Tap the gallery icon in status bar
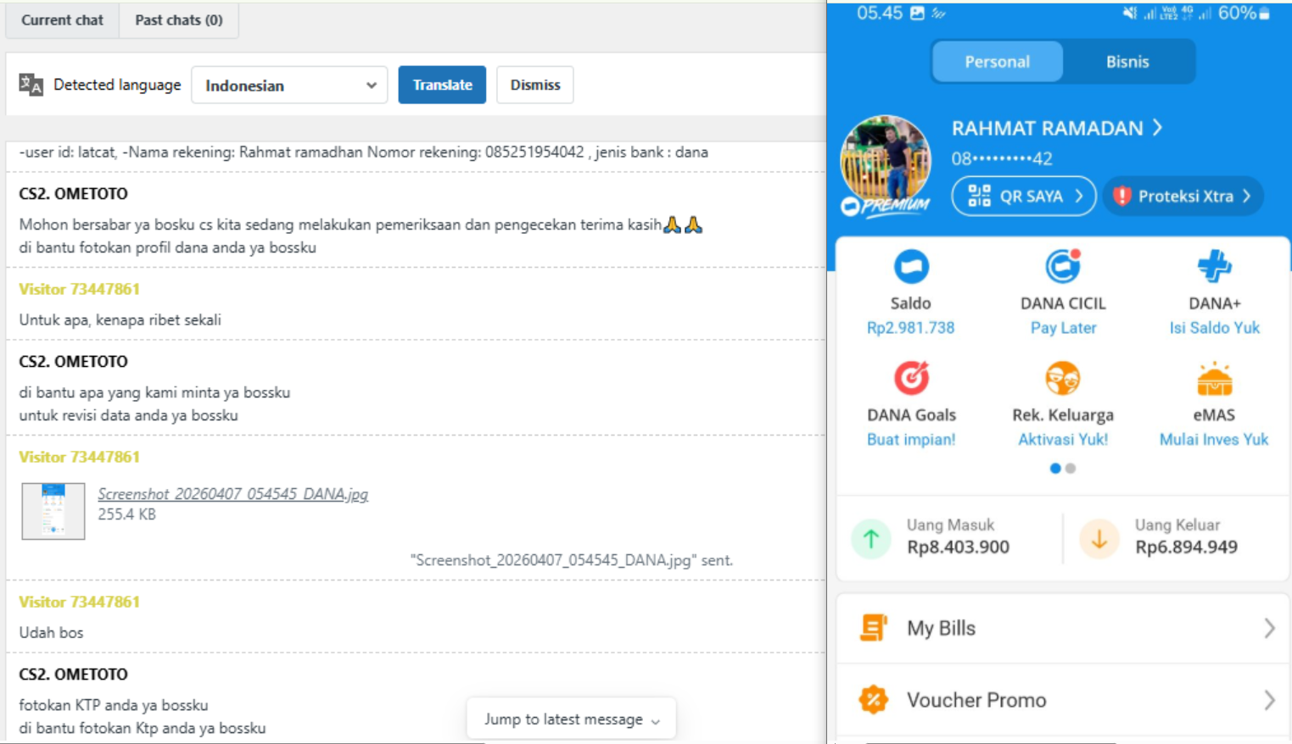 (917, 13)
